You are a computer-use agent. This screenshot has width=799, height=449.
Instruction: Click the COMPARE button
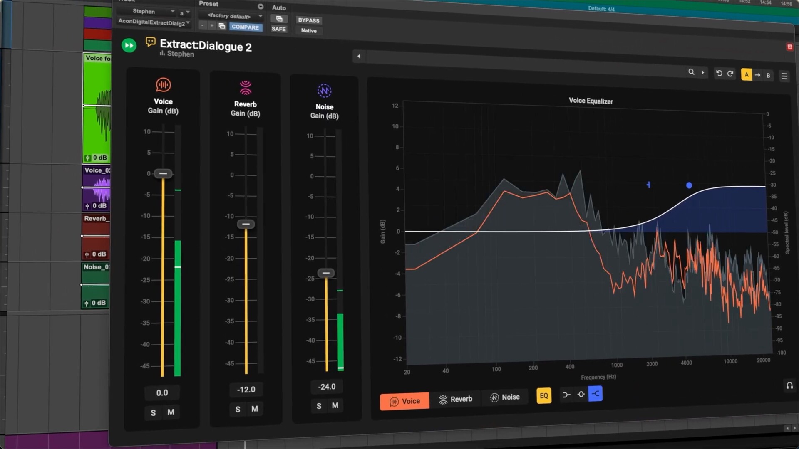(245, 27)
